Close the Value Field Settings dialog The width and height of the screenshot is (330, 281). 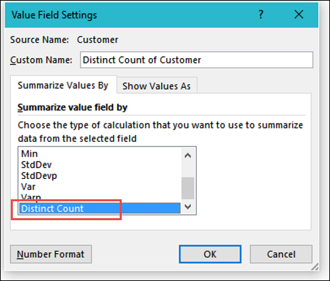(299, 15)
